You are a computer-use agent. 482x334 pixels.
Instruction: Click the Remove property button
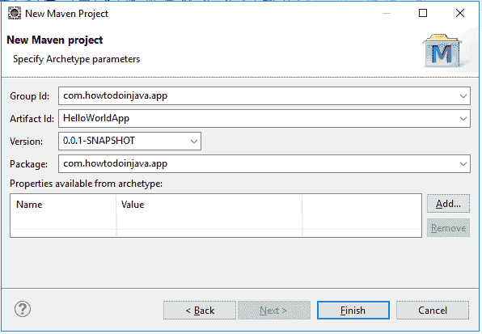click(448, 228)
